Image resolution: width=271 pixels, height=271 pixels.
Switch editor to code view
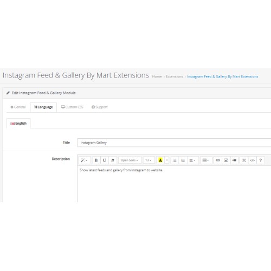[x=253, y=160]
